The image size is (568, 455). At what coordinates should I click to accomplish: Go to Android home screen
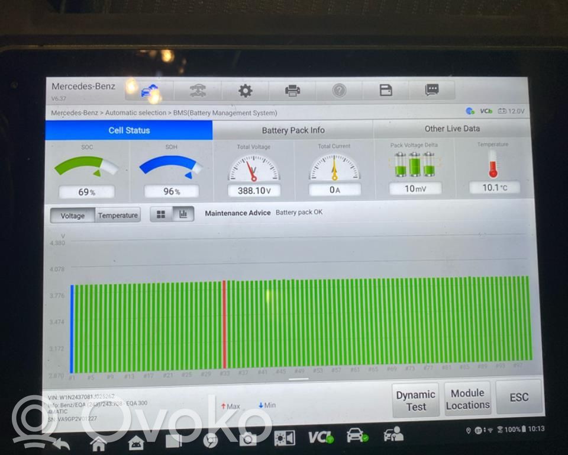(98, 443)
